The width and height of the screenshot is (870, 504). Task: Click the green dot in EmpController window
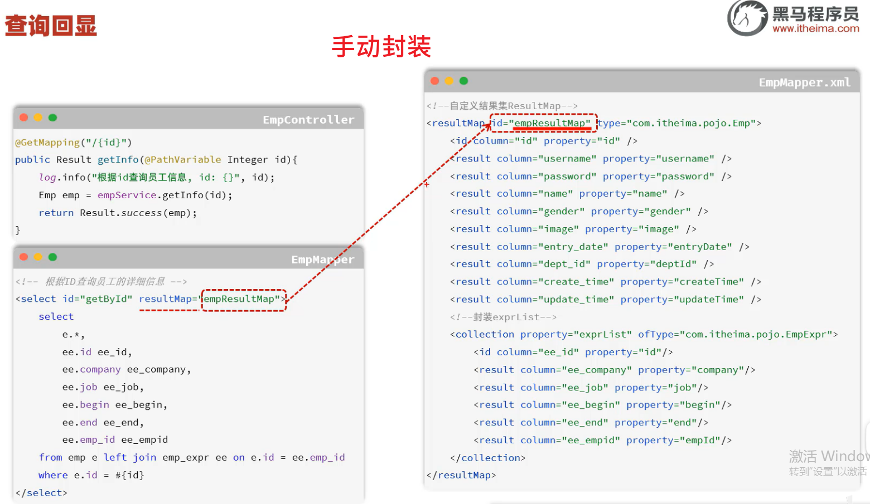coord(52,118)
